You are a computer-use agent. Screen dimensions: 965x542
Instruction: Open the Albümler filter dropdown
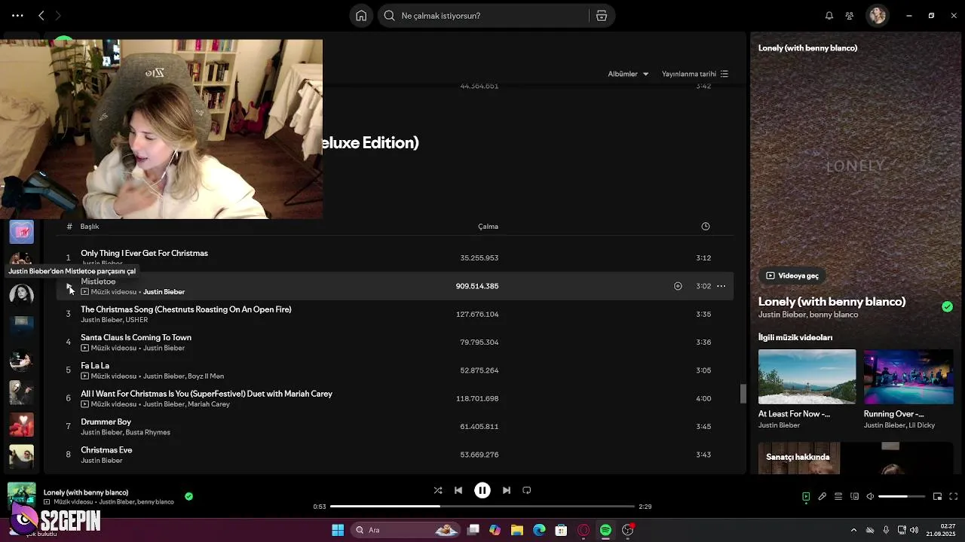629,74
